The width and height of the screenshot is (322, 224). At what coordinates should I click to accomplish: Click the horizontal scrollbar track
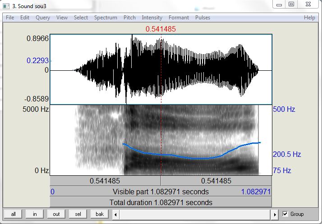pos(195,215)
